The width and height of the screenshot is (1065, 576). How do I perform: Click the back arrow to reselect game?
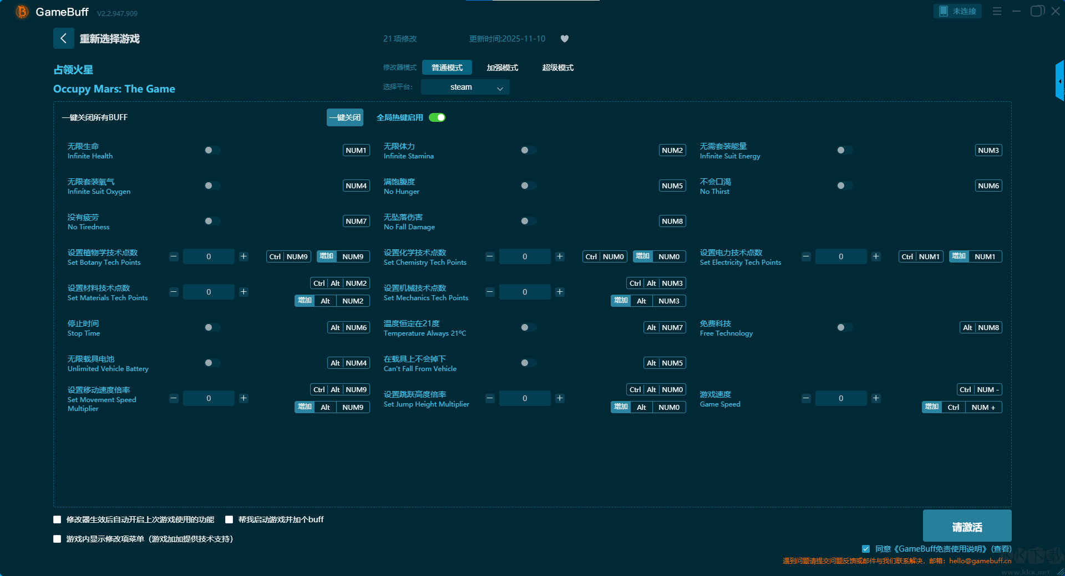click(x=63, y=38)
